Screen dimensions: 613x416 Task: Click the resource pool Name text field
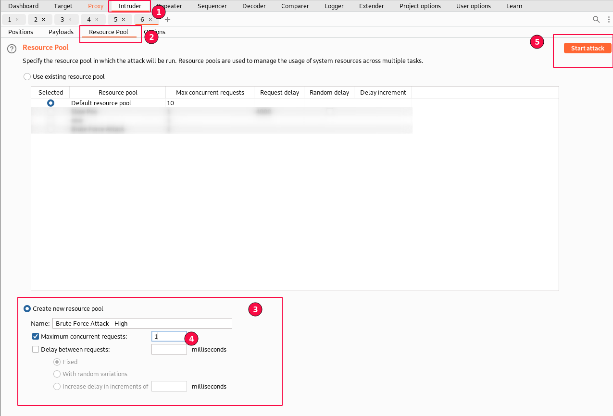point(142,323)
